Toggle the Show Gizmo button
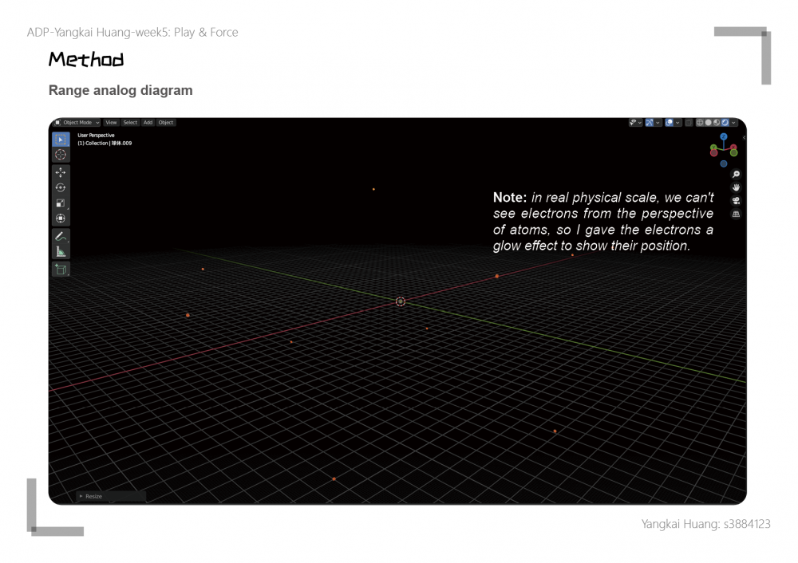798x563 pixels. [x=650, y=123]
